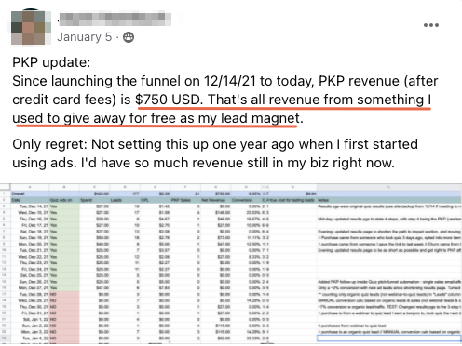Viewport: 462px width, 346px height.
Task: Select the Overall cell in the spreadsheet's first row
Action: 30,193
